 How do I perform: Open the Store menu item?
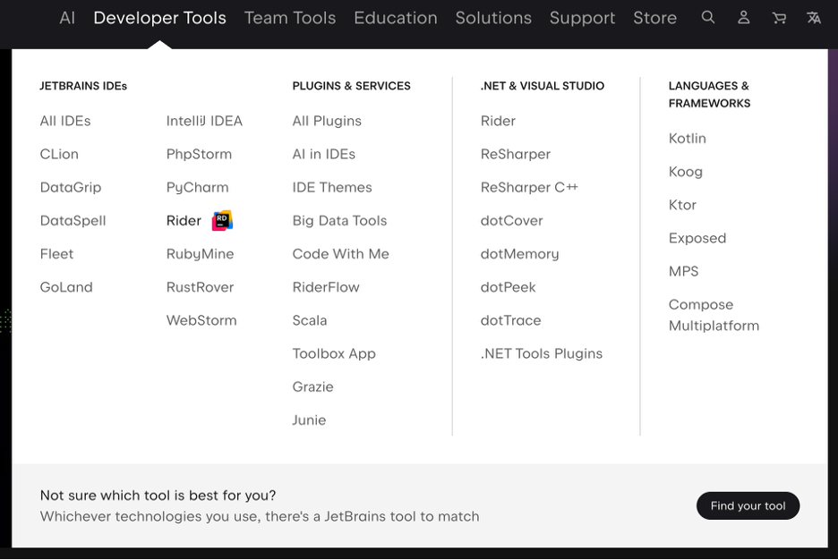tap(654, 18)
